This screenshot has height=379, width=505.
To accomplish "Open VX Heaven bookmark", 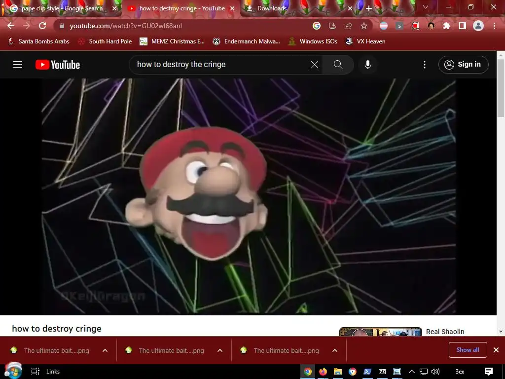I will click(x=365, y=41).
